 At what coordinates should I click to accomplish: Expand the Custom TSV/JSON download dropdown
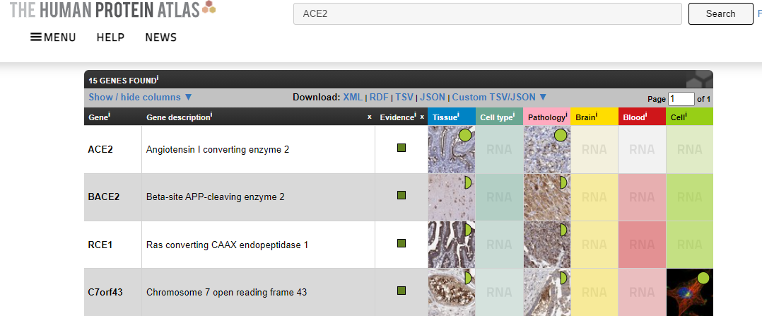click(499, 97)
